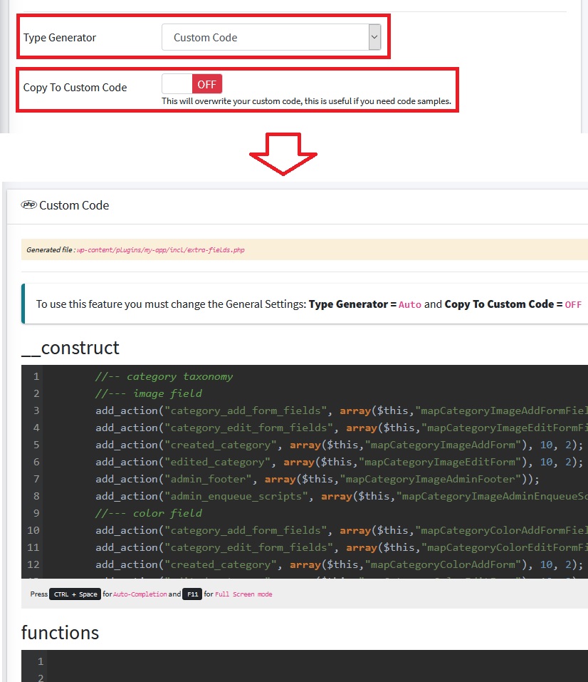Click inside the functions code editor
Image resolution: width=588 pixels, height=682 pixels.
click(x=313, y=666)
